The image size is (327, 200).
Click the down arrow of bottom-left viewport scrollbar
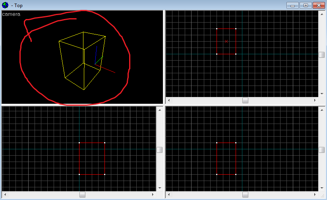pos(160,188)
